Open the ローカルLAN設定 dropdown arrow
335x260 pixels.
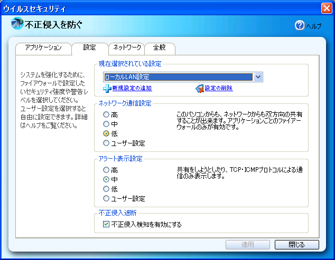258,77
